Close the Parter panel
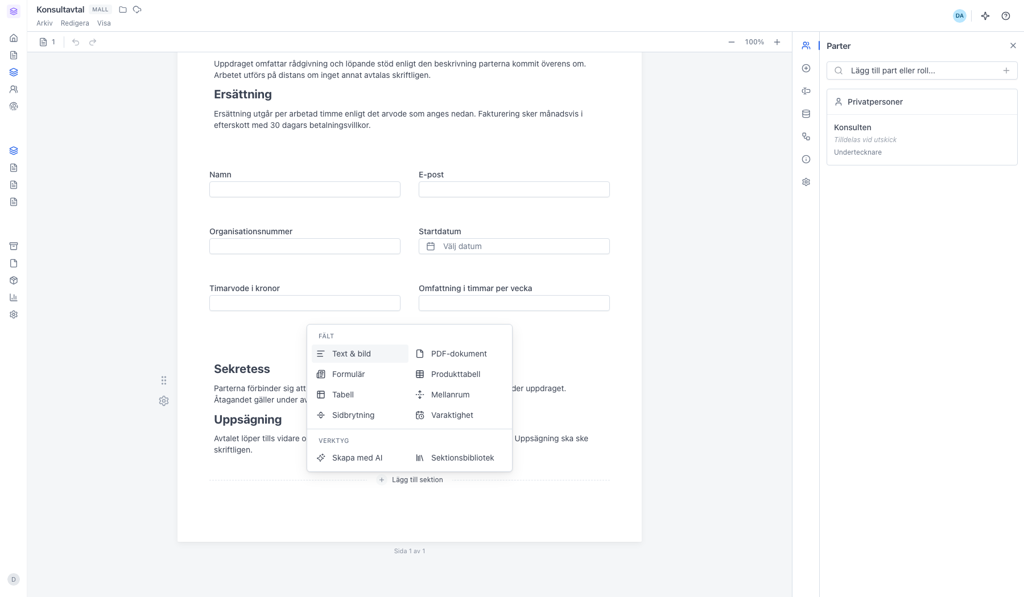This screenshot has height=597, width=1024. pyautogui.click(x=1013, y=45)
